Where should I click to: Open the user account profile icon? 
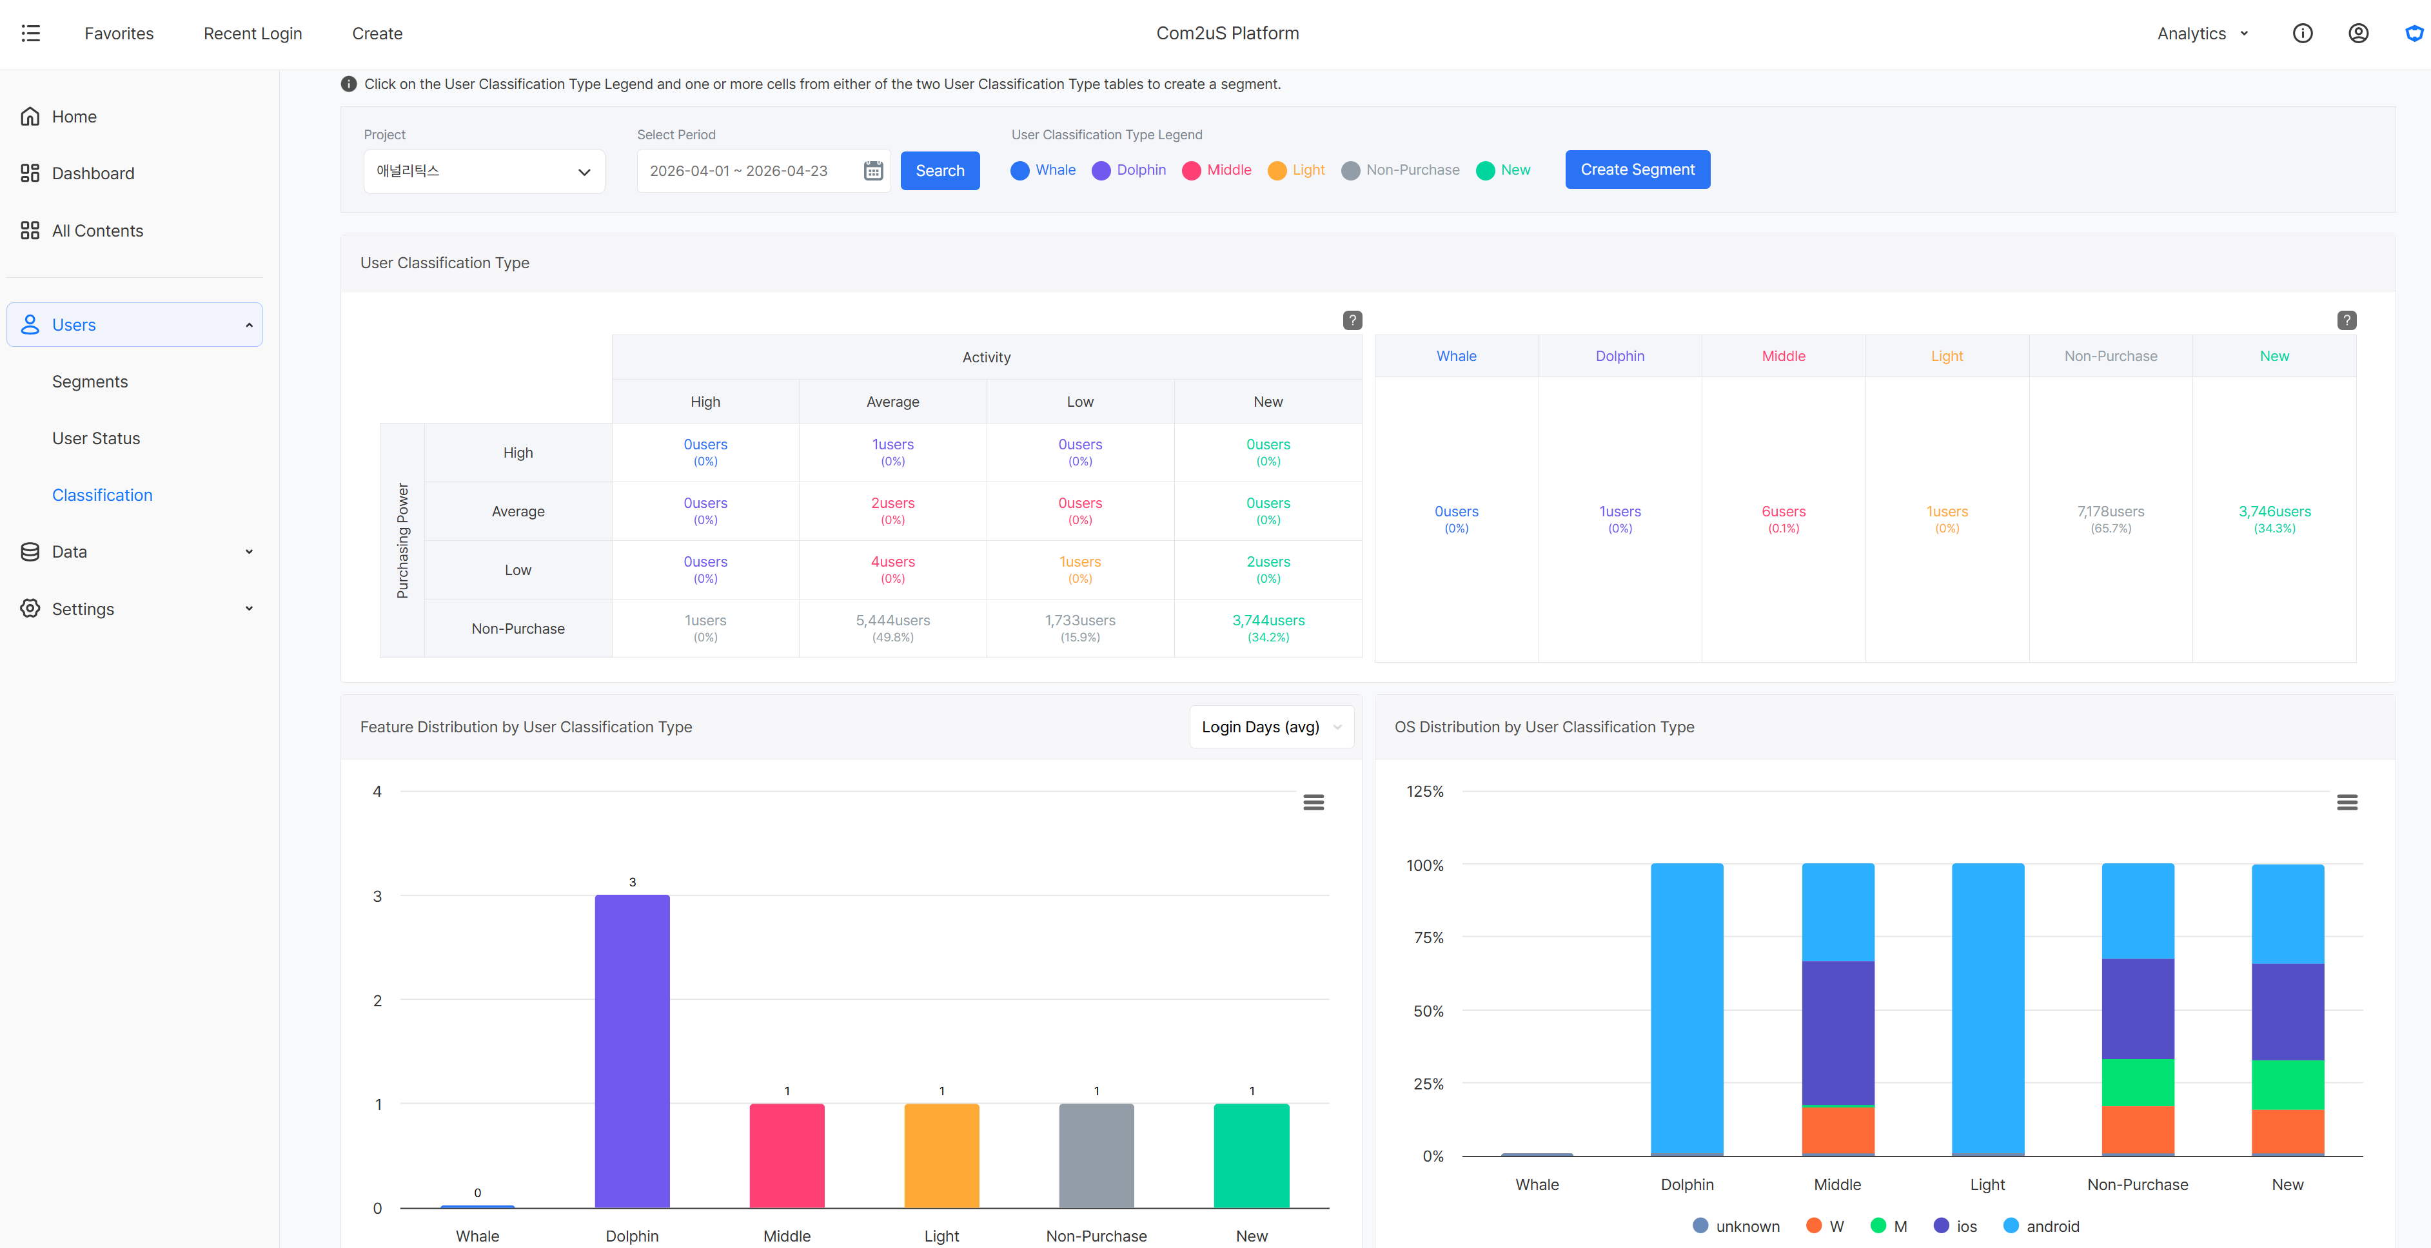(x=2358, y=33)
